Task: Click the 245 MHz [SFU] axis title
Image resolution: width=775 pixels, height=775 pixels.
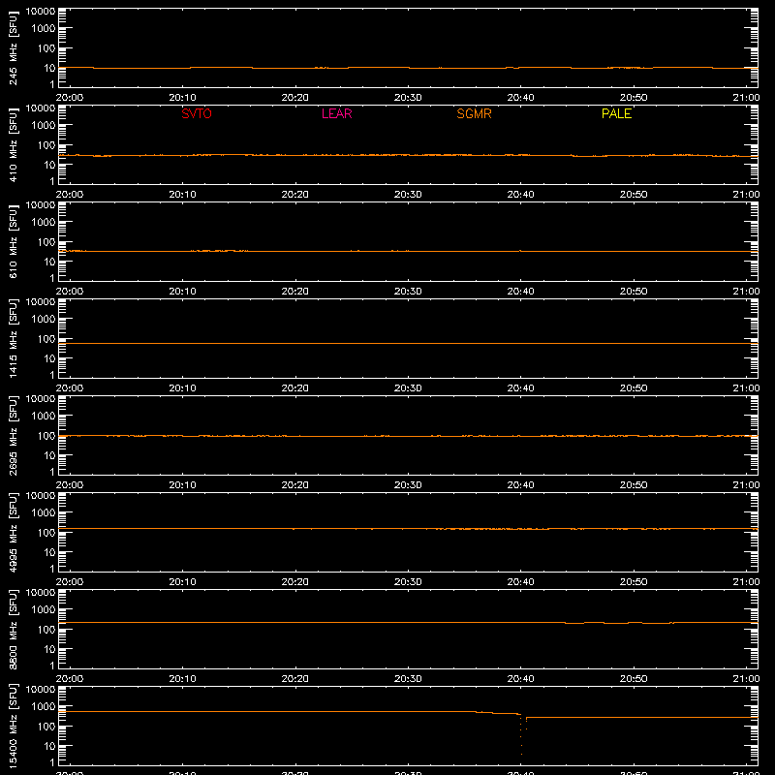Action: [x=14, y=47]
